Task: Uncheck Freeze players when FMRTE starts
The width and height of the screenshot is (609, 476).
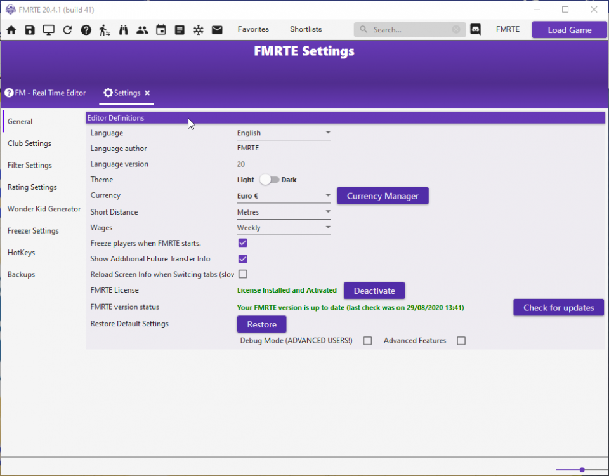Action: click(243, 243)
